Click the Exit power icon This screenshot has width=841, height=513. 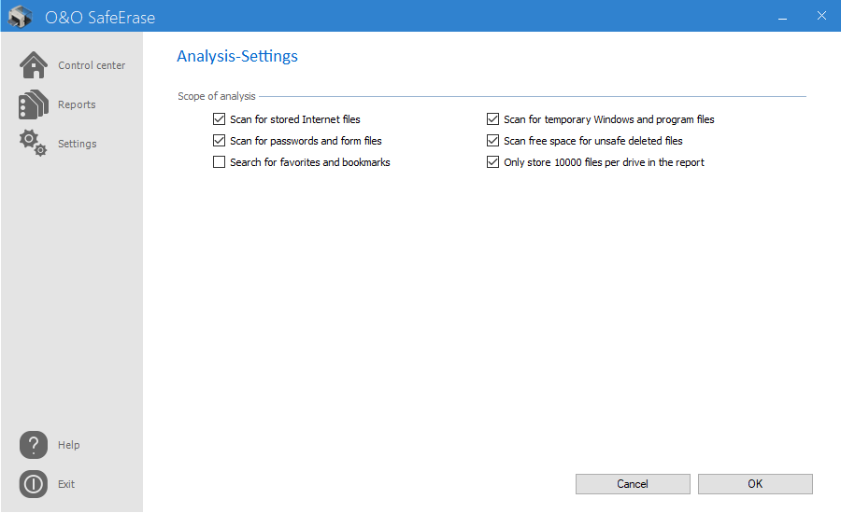34,484
